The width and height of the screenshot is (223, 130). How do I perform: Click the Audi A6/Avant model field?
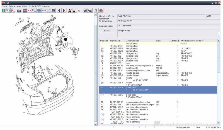click(161, 16)
